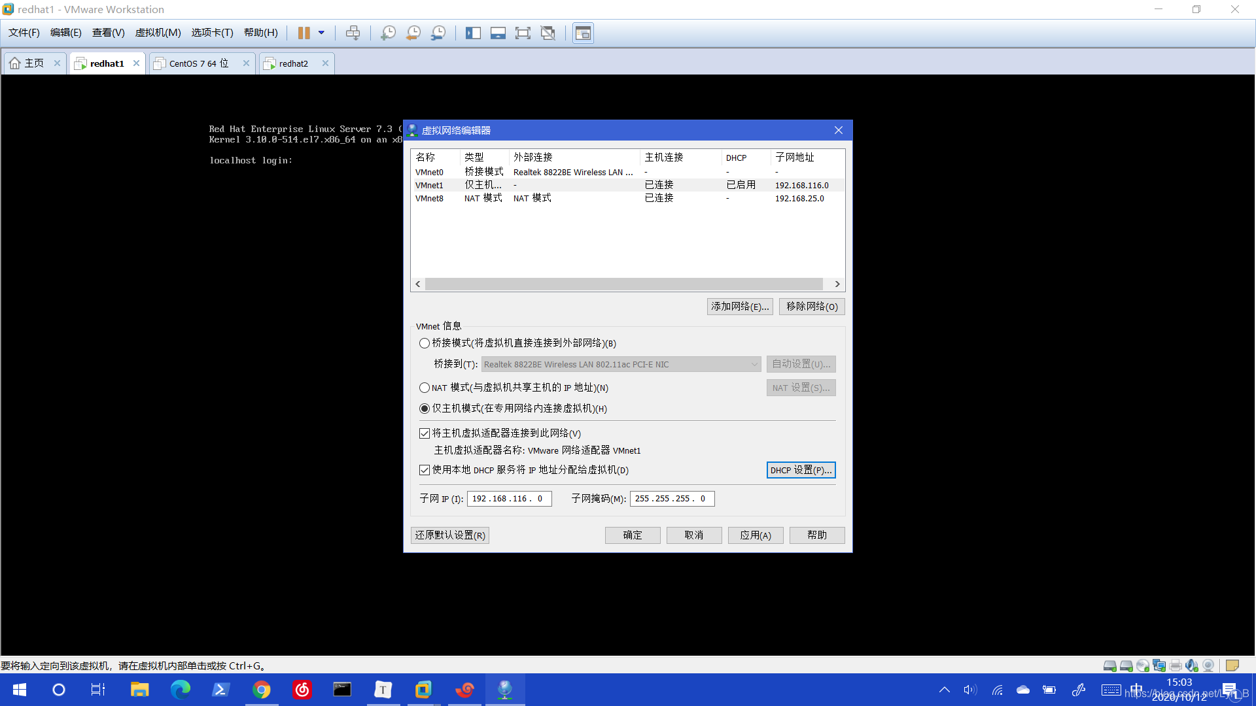Select bridged mode radio button

(x=425, y=343)
